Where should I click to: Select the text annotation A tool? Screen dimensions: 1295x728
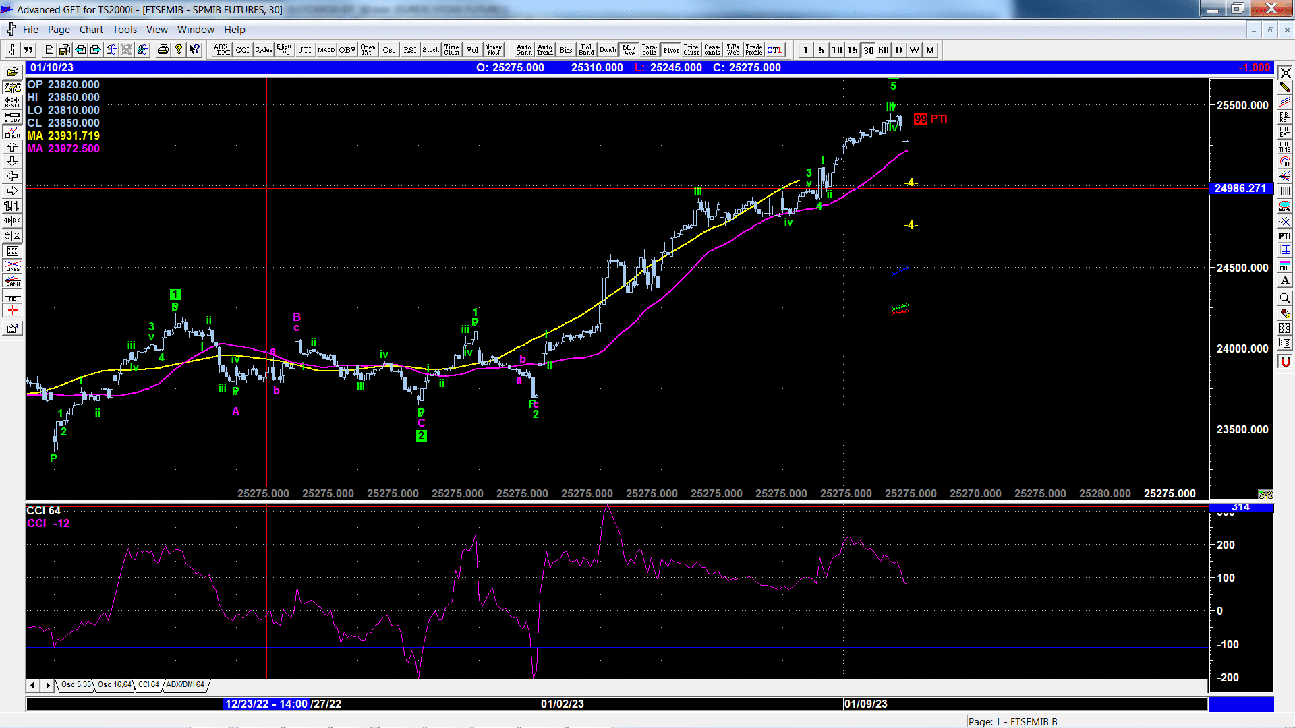coord(1285,280)
